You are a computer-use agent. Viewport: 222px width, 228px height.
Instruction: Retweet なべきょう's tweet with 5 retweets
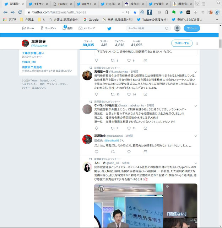(x=113, y=128)
